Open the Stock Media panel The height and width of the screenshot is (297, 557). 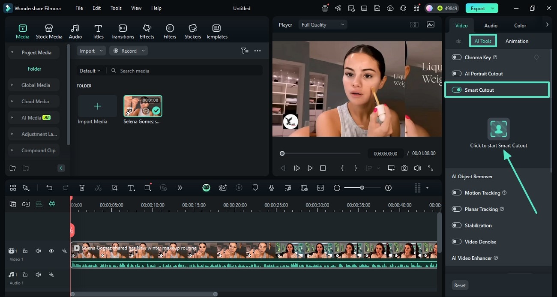click(49, 32)
